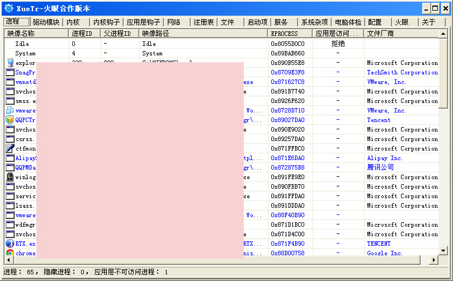Open the 内核 tab
This screenshot has height=281, width=453.
coord(77,22)
